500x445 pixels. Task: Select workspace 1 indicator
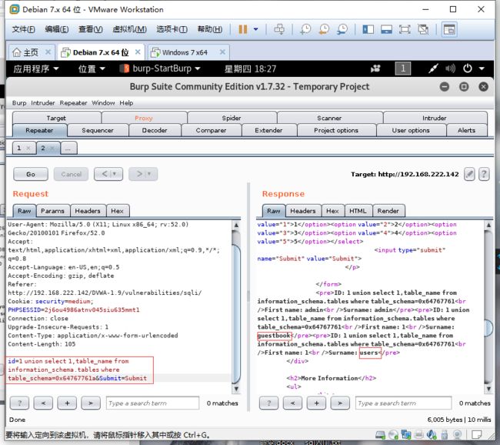[403, 69]
